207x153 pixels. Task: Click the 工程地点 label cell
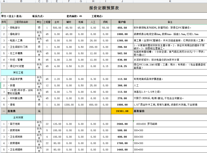(x=97, y=16)
